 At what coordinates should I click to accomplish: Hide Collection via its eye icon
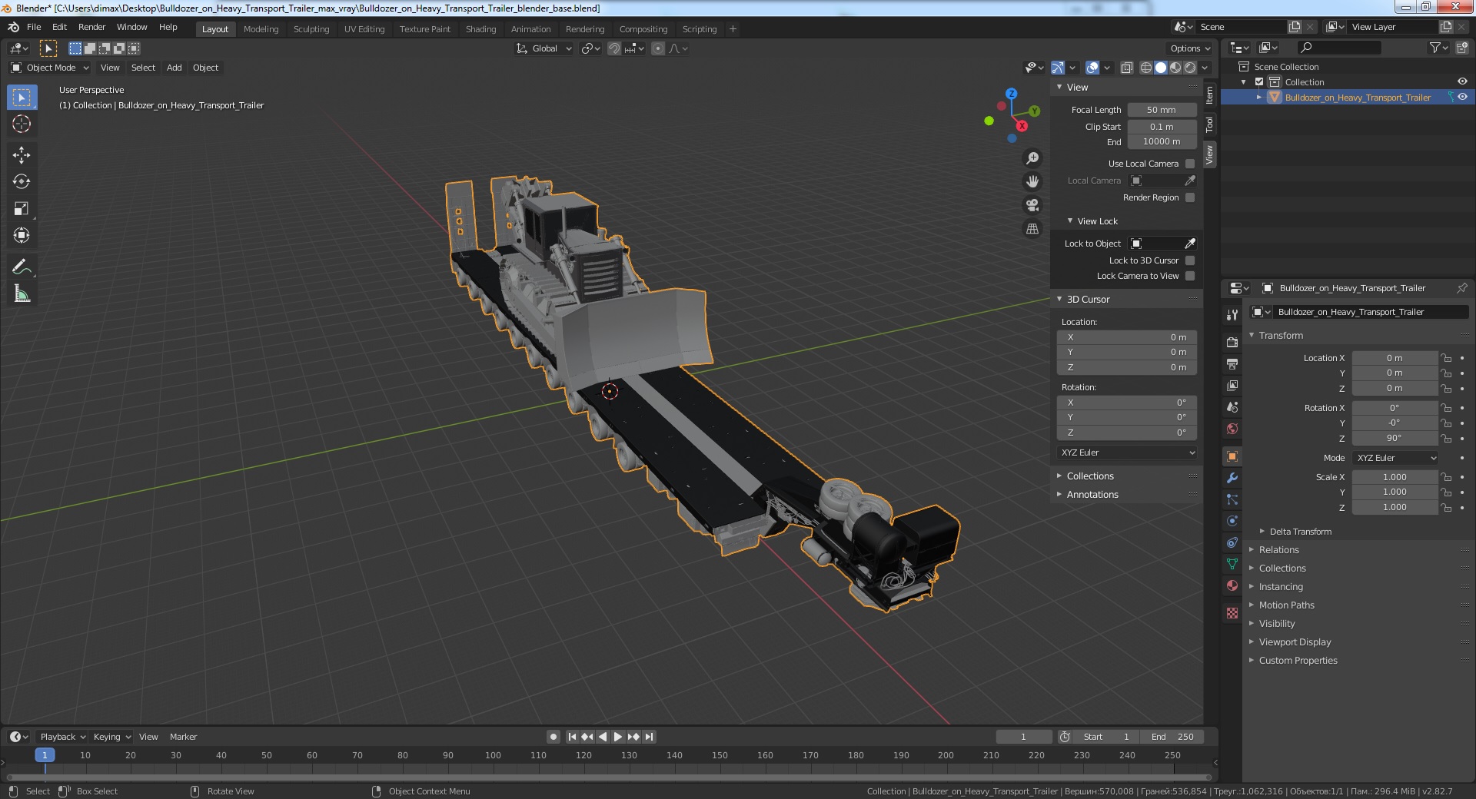(1462, 82)
